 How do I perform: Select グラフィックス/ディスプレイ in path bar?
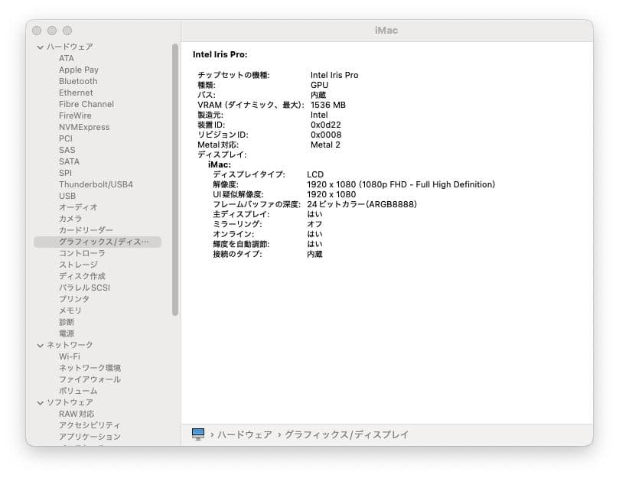point(347,434)
